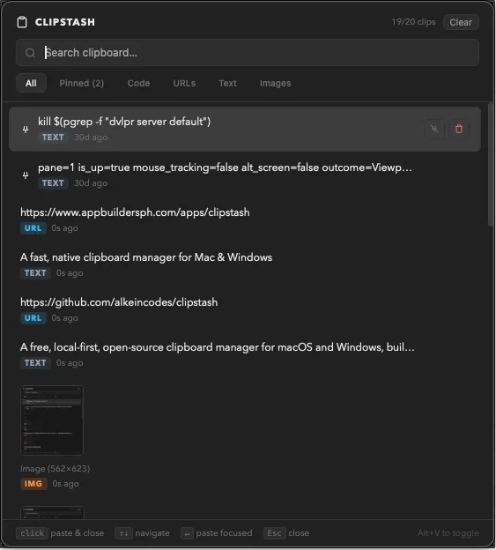496x550 pixels.
Task: Delete the kill pgrep clip
Action: [458, 129]
